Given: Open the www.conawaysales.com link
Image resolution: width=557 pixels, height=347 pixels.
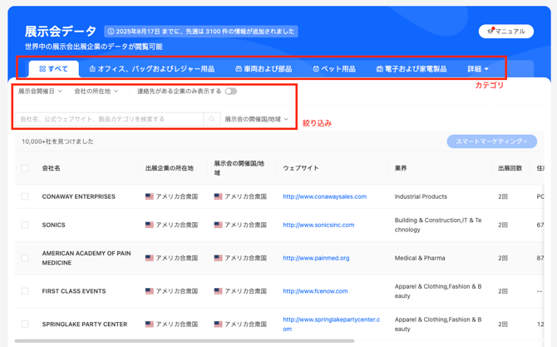Looking at the screenshot, I should [324, 197].
